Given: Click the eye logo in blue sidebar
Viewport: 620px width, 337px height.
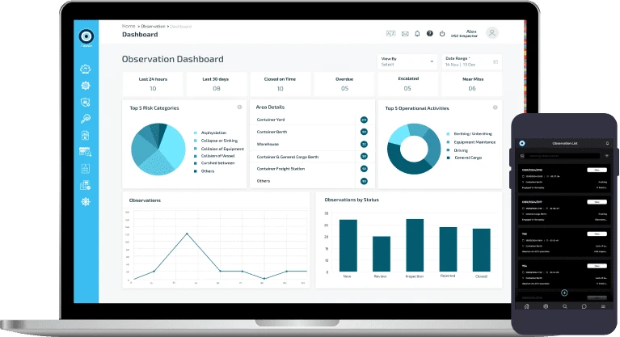Looking at the screenshot, I should click(x=86, y=36).
